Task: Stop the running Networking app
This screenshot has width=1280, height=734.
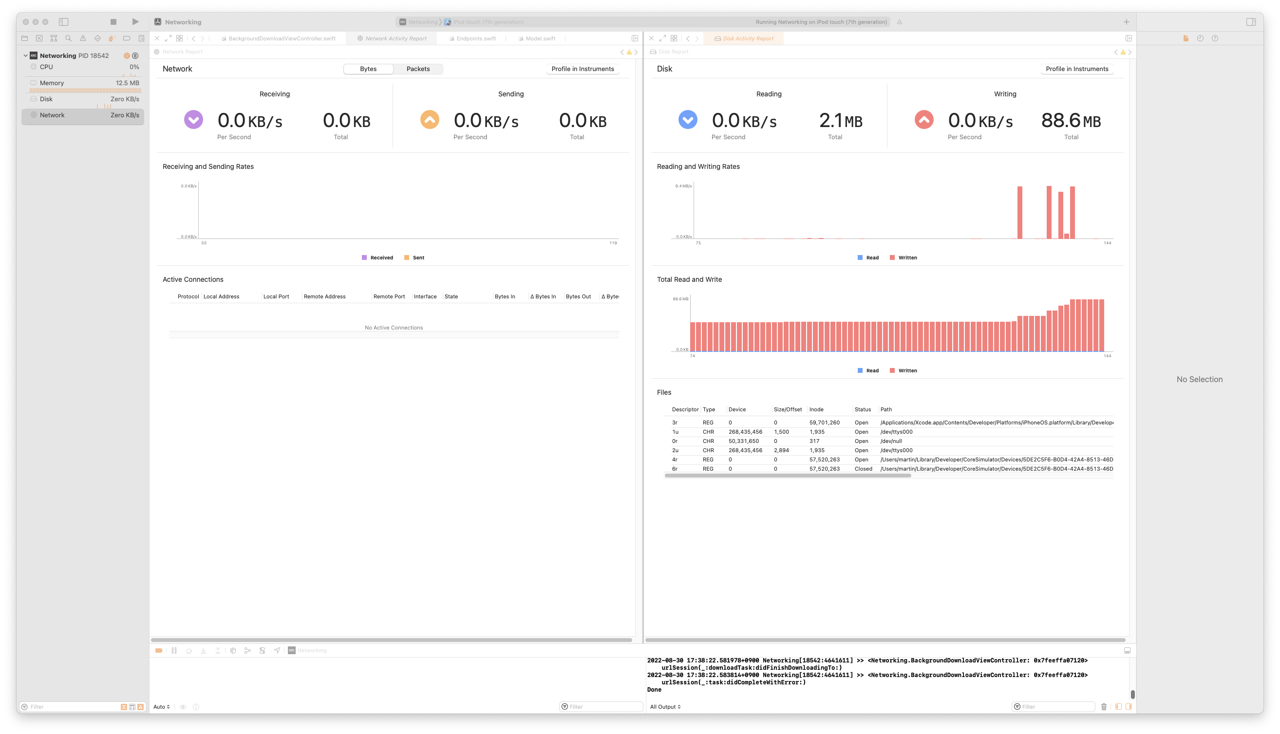Action: (113, 22)
